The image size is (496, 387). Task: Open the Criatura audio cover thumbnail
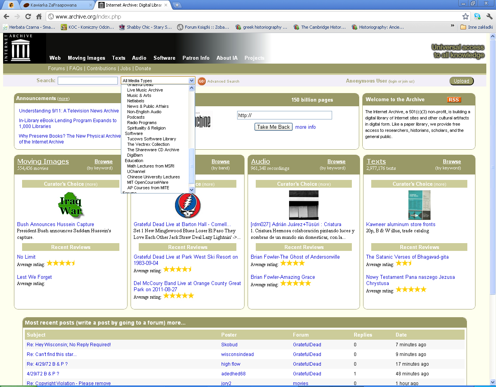(304, 205)
